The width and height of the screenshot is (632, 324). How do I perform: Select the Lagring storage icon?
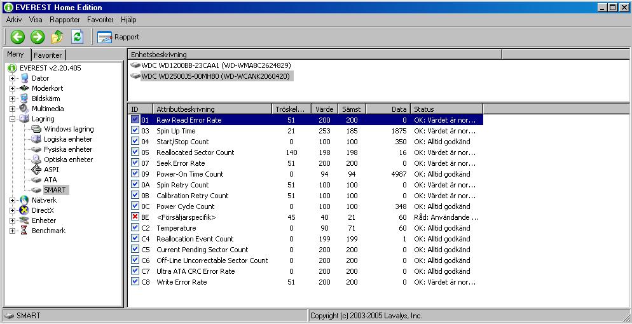tap(24, 119)
